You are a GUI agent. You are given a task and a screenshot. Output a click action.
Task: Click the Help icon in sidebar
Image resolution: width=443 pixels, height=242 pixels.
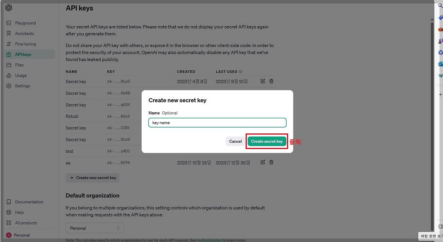(x=9, y=212)
